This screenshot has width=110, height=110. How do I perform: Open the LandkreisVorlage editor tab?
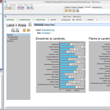pyautogui.click(x=40, y=20)
